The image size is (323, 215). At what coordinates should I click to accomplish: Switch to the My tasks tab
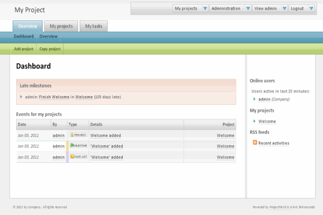coord(94,26)
